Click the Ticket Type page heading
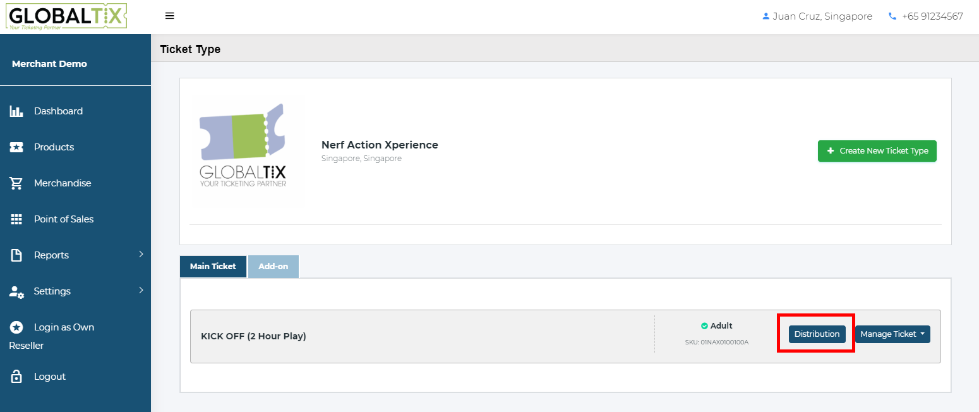The image size is (979, 412). [x=190, y=49]
